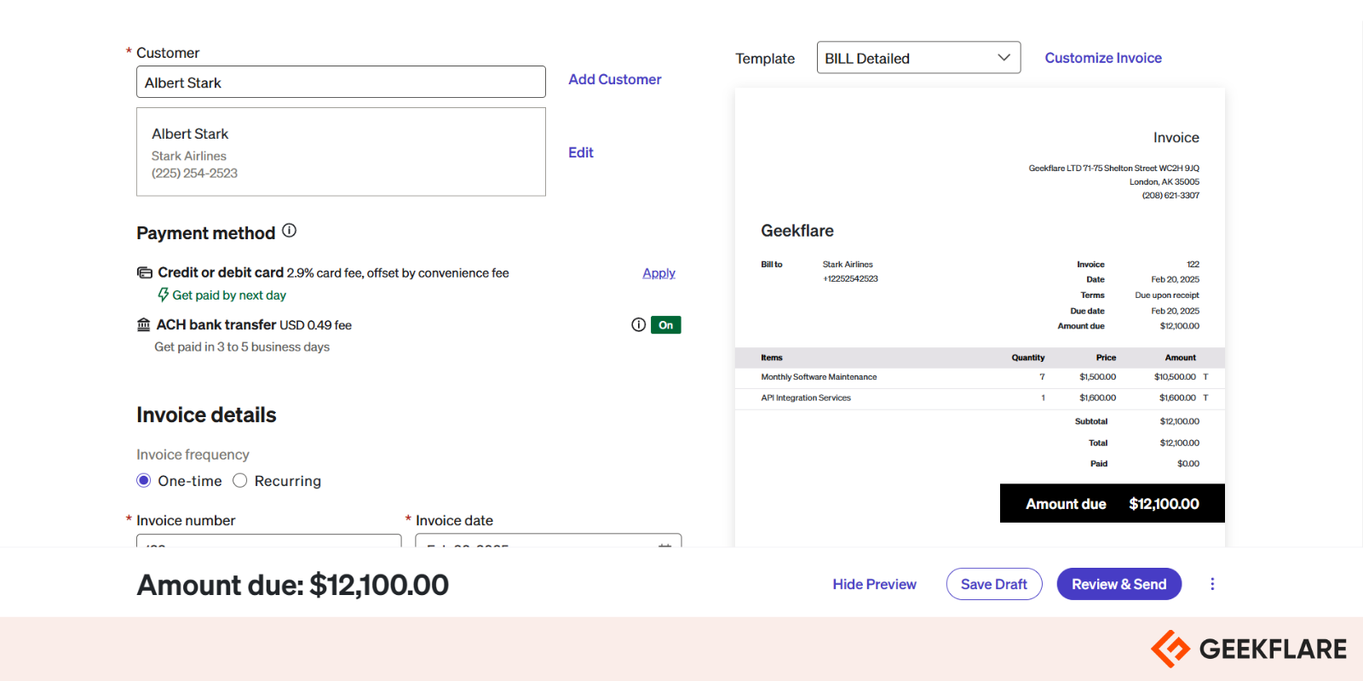The image size is (1363, 681).
Task: Select One-time invoice frequency
Action: point(144,481)
